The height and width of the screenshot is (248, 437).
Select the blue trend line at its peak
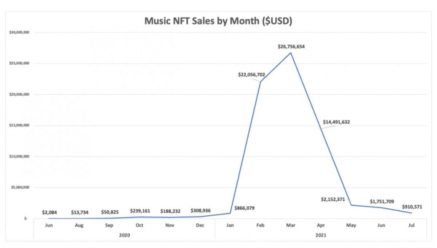pos(291,52)
